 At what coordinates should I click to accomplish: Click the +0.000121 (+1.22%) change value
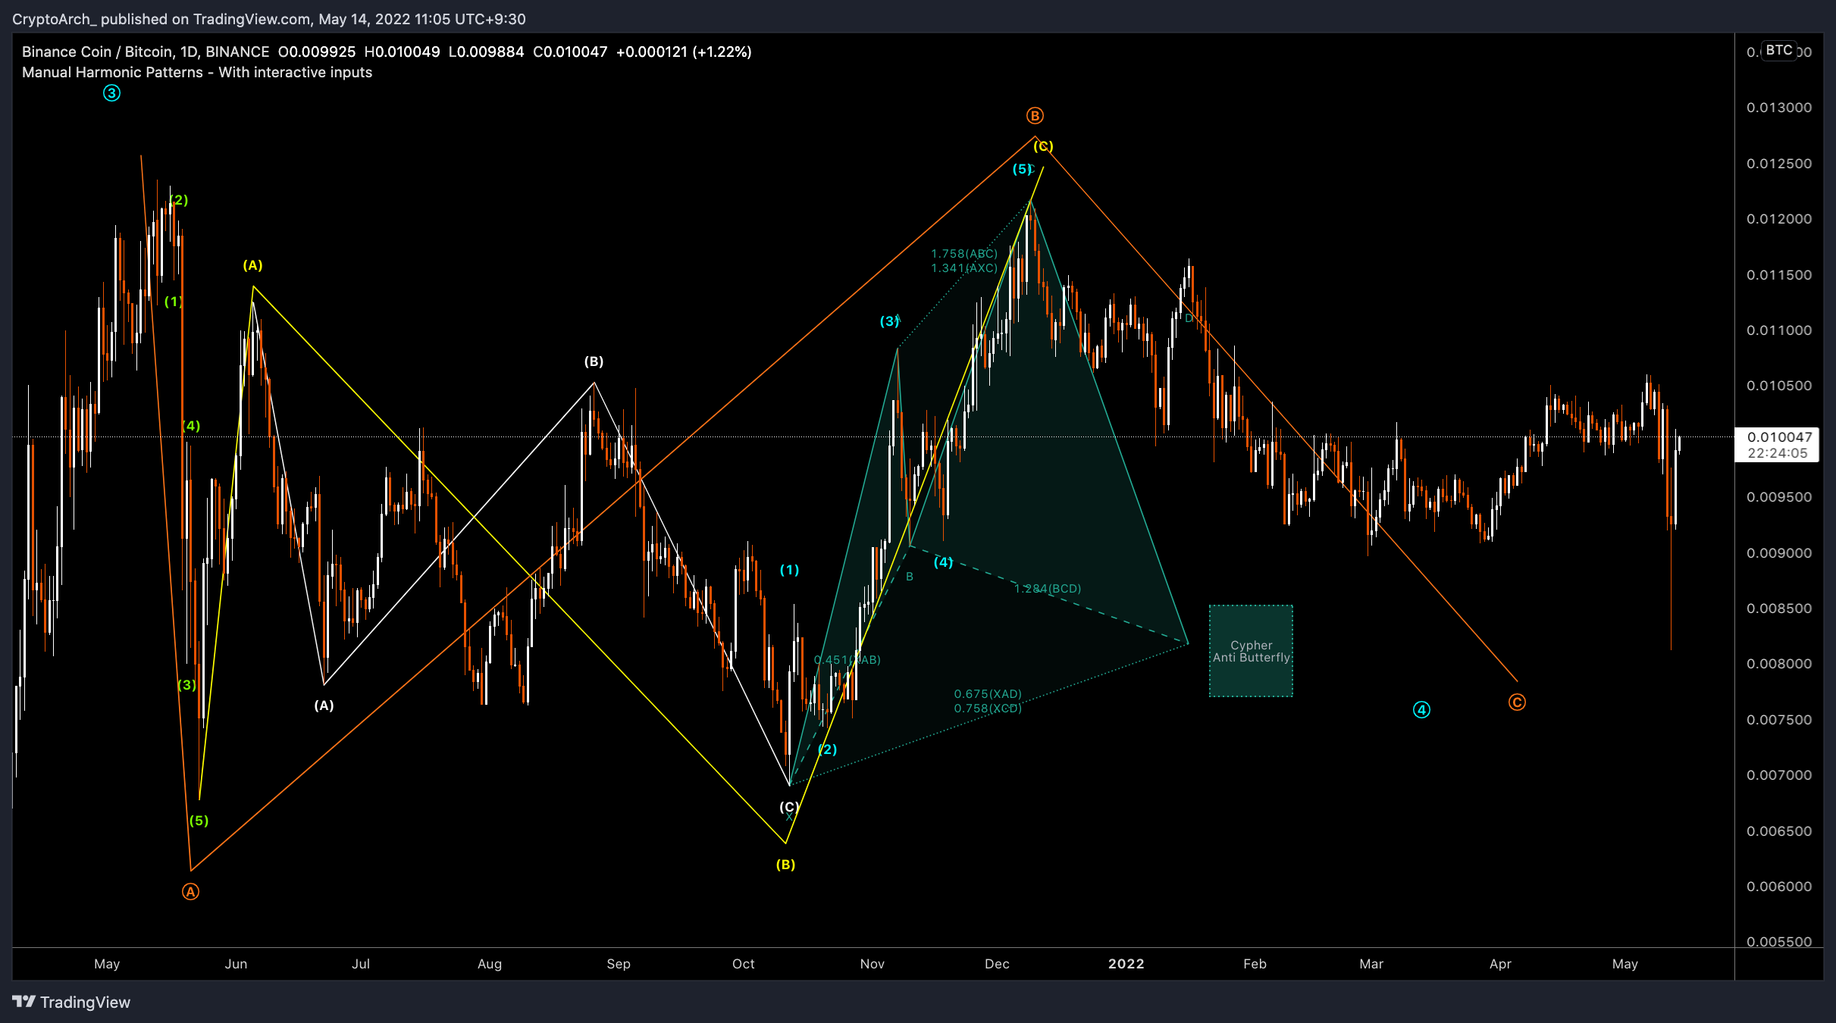[x=684, y=52]
